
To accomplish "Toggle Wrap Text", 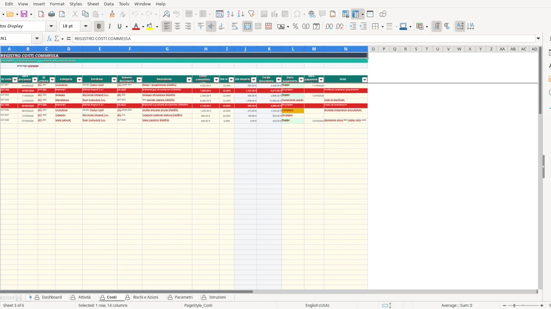I will [235, 27].
